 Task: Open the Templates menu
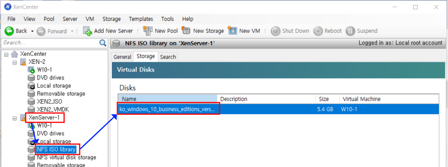pos(141,19)
